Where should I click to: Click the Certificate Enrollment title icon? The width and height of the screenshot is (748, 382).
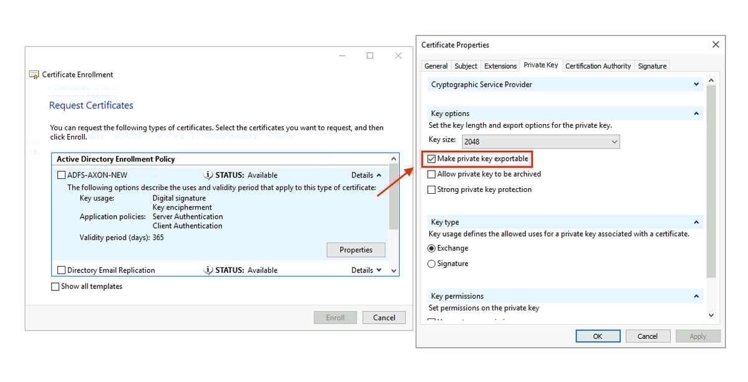coord(34,75)
